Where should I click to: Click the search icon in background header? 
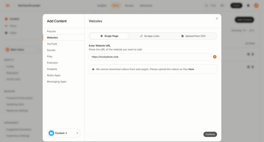tap(207, 6)
